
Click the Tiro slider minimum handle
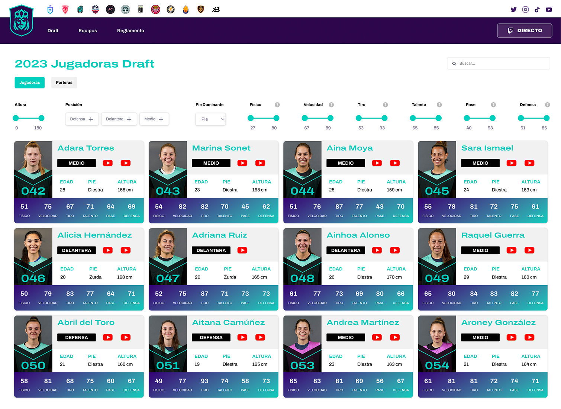click(x=359, y=118)
